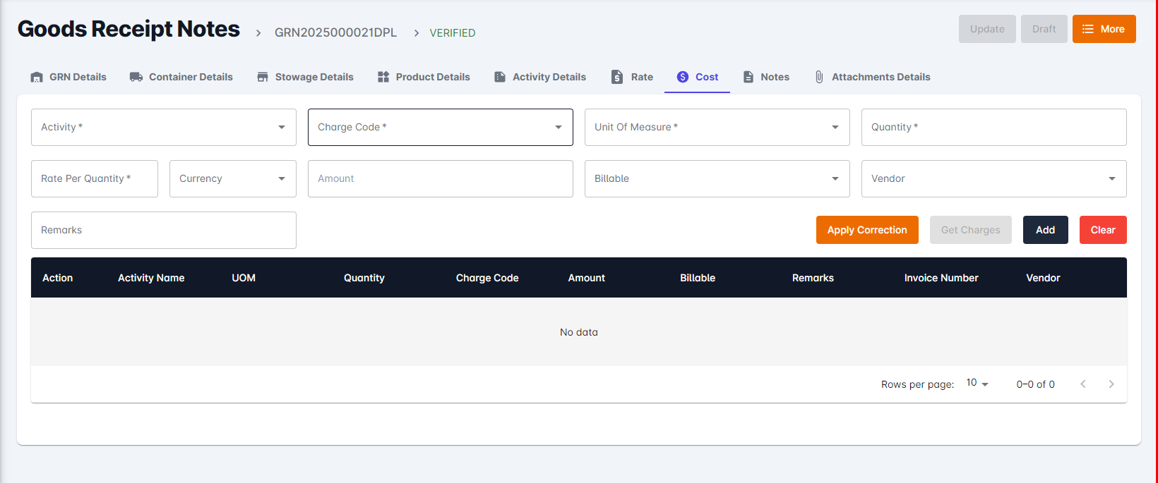Focus the Remarks input field
This screenshot has width=1158, height=483.
click(x=163, y=230)
